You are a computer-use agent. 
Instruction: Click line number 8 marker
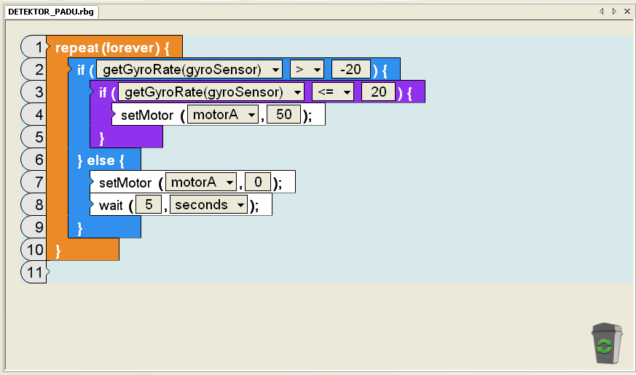click(x=35, y=205)
